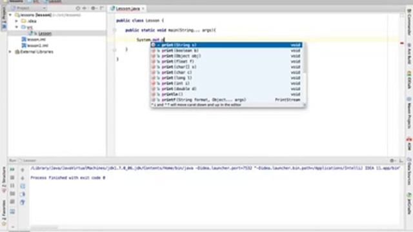The height and width of the screenshot is (232, 413).
Task: Click 'Process finished with exit code 0' text
Action: tap(68, 178)
